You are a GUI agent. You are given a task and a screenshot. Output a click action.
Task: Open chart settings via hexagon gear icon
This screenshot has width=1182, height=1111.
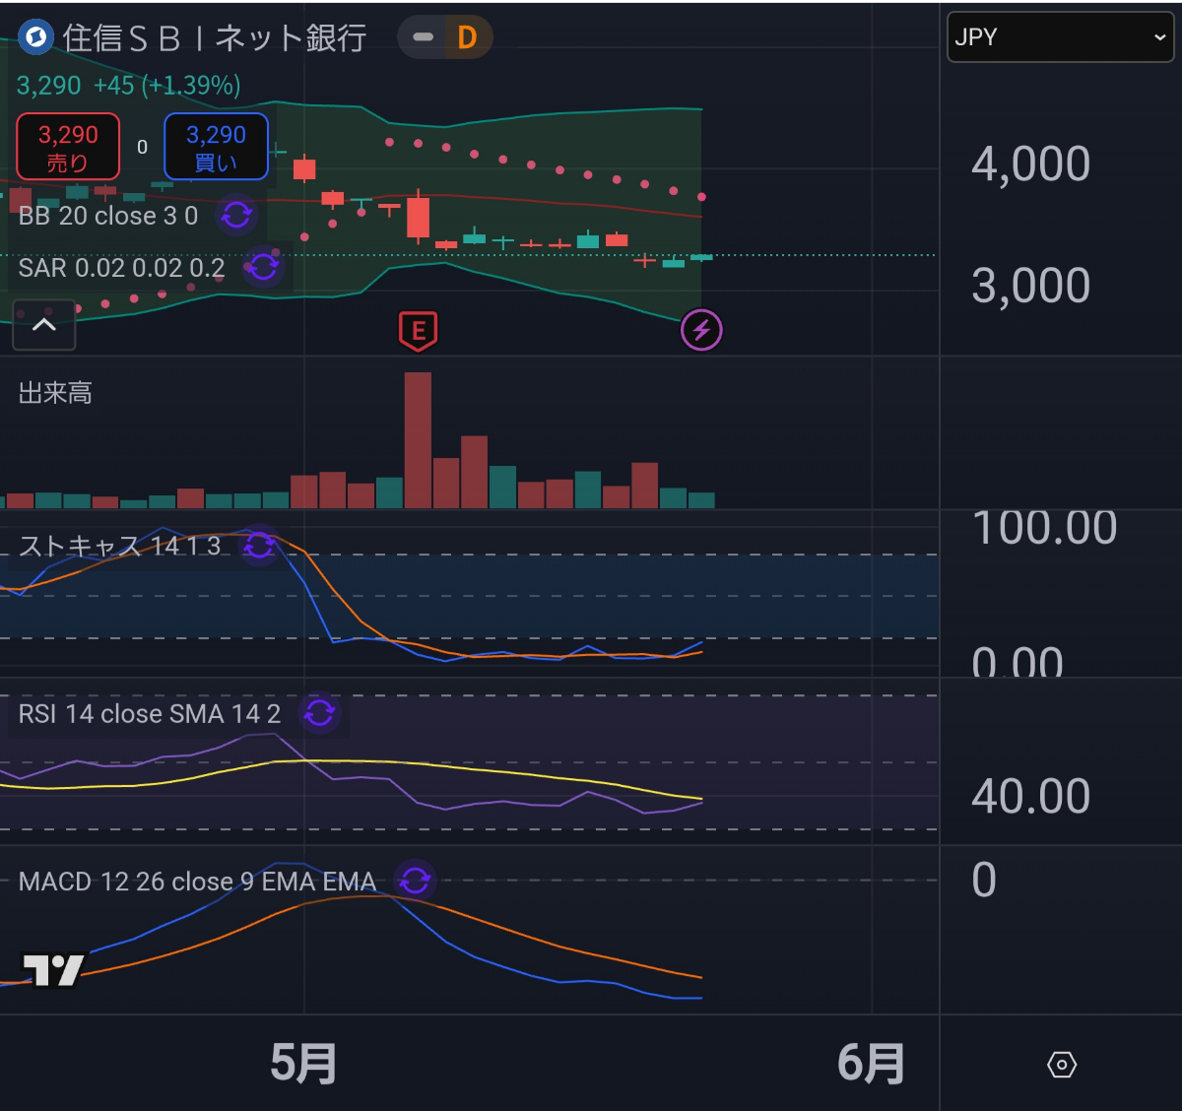point(1062,1065)
